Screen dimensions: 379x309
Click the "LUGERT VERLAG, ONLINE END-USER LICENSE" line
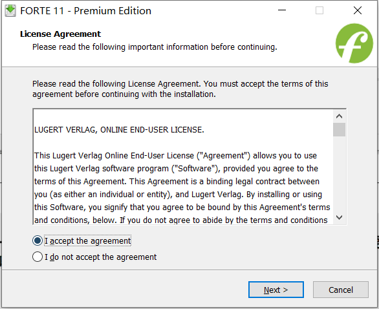coord(119,130)
